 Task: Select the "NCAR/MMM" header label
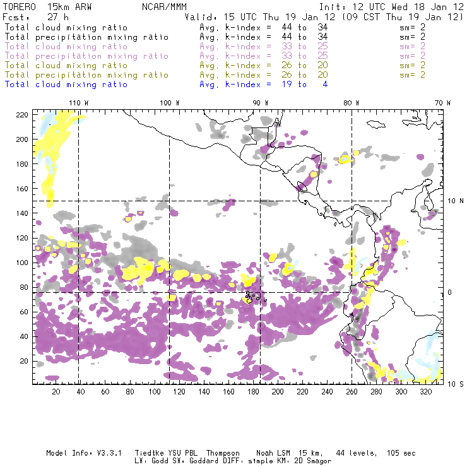pyautogui.click(x=165, y=7)
